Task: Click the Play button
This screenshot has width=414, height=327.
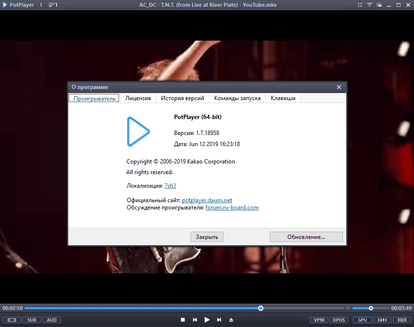Action: (207, 320)
